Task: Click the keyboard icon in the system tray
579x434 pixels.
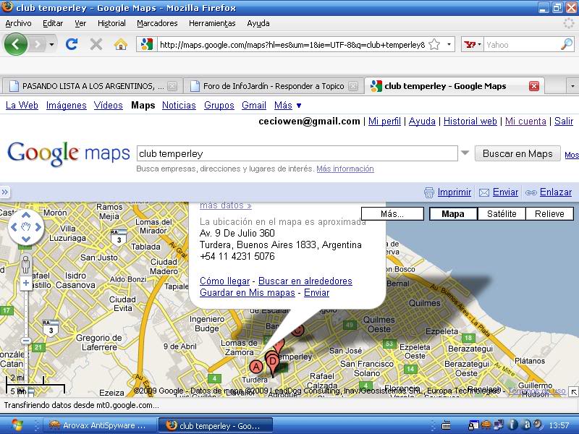Action: click(446, 425)
